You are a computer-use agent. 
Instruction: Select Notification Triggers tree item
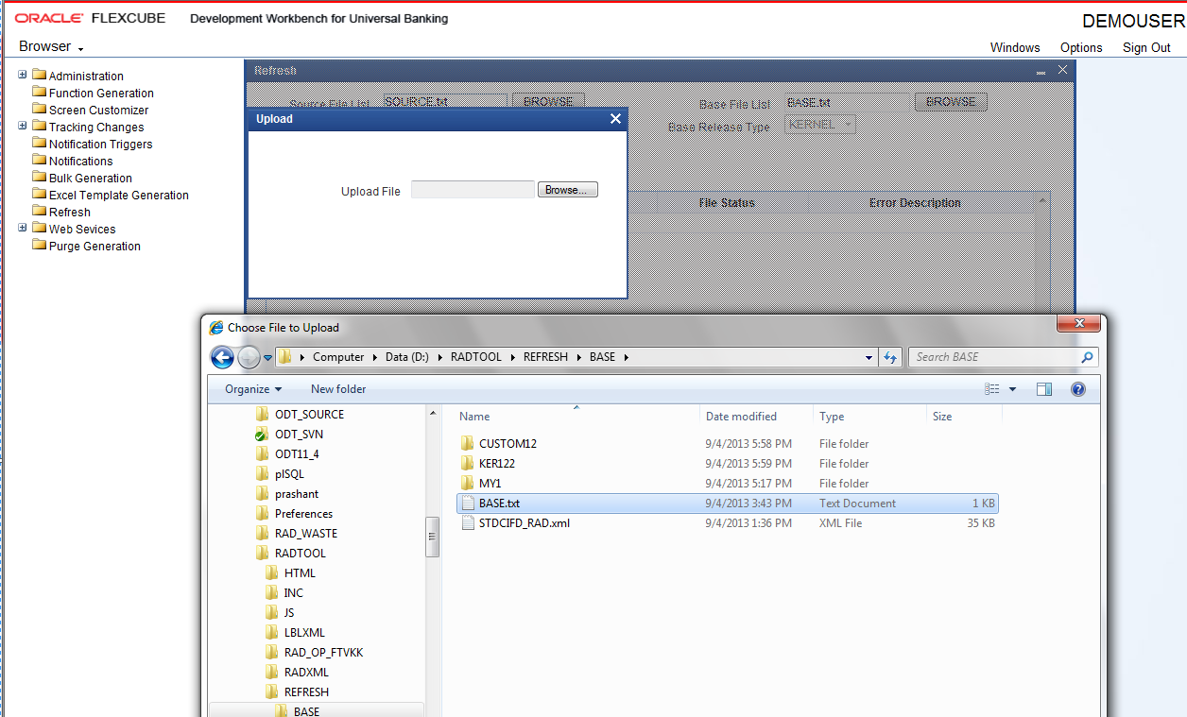tap(100, 144)
